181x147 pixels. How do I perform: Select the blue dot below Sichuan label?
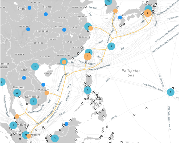click(28, 29)
